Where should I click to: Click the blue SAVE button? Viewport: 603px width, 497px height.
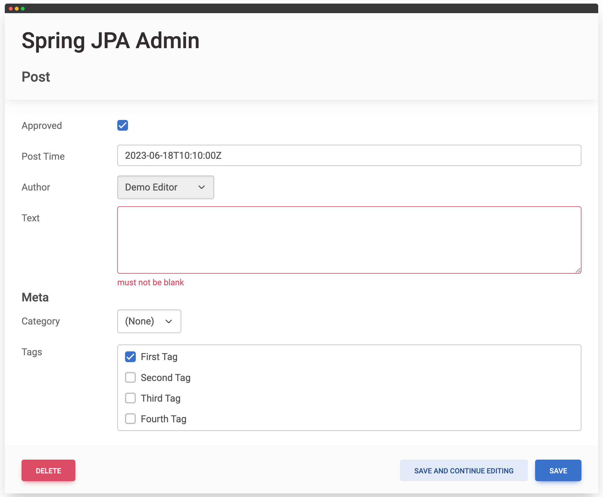[x=558, y=470]
